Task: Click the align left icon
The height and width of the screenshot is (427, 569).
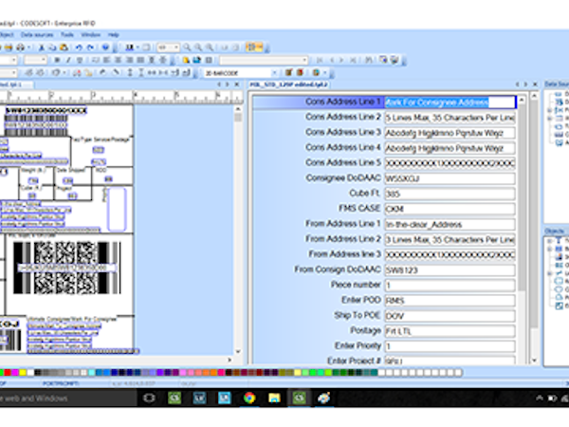Action: pyautogui.click(x=106, y=60)
